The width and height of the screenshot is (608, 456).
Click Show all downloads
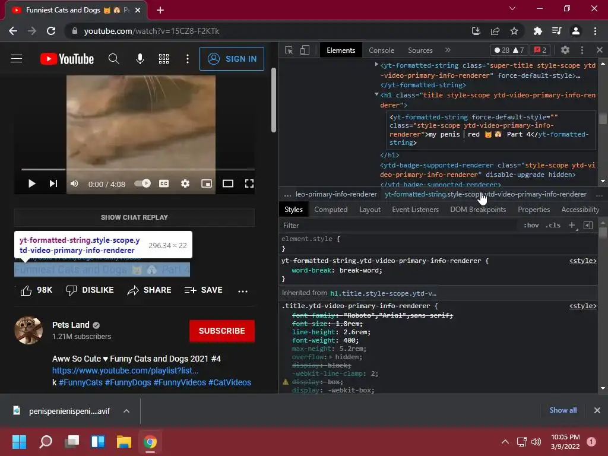(563, 410)
